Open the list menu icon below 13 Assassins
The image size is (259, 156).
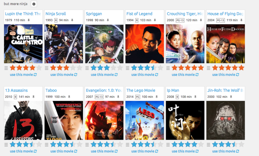(x=6, y=145)
